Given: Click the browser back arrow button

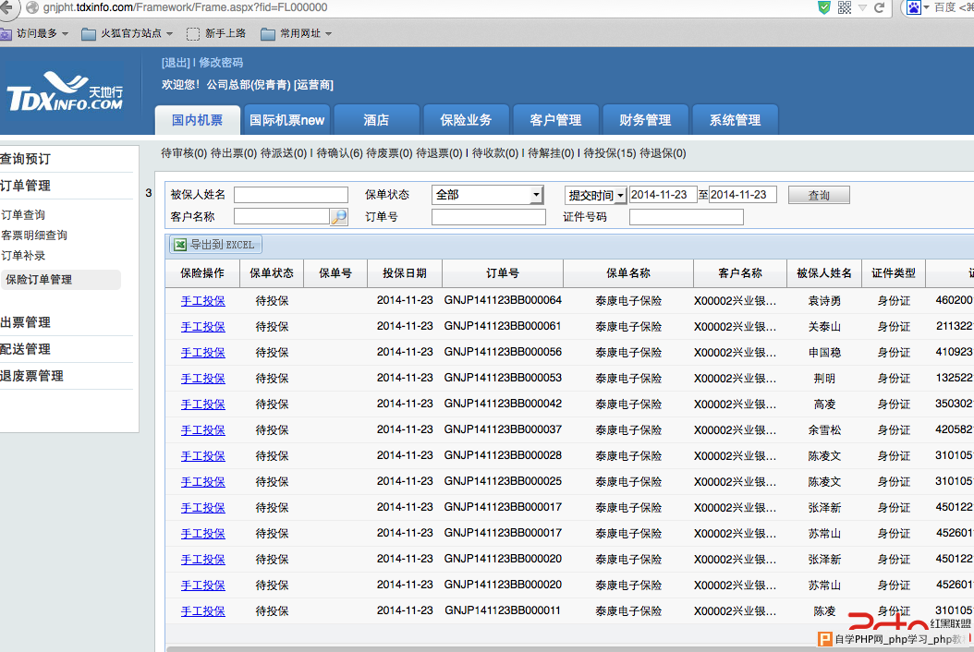Looking at the screenshot, I should tap(6, 7).
